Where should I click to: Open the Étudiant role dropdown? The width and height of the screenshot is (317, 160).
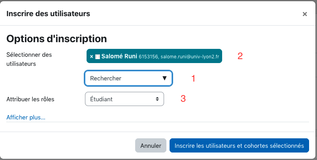(x=125, y=99)
